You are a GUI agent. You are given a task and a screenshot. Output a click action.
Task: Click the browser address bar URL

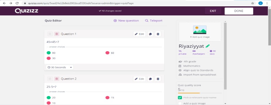[81, 3]
